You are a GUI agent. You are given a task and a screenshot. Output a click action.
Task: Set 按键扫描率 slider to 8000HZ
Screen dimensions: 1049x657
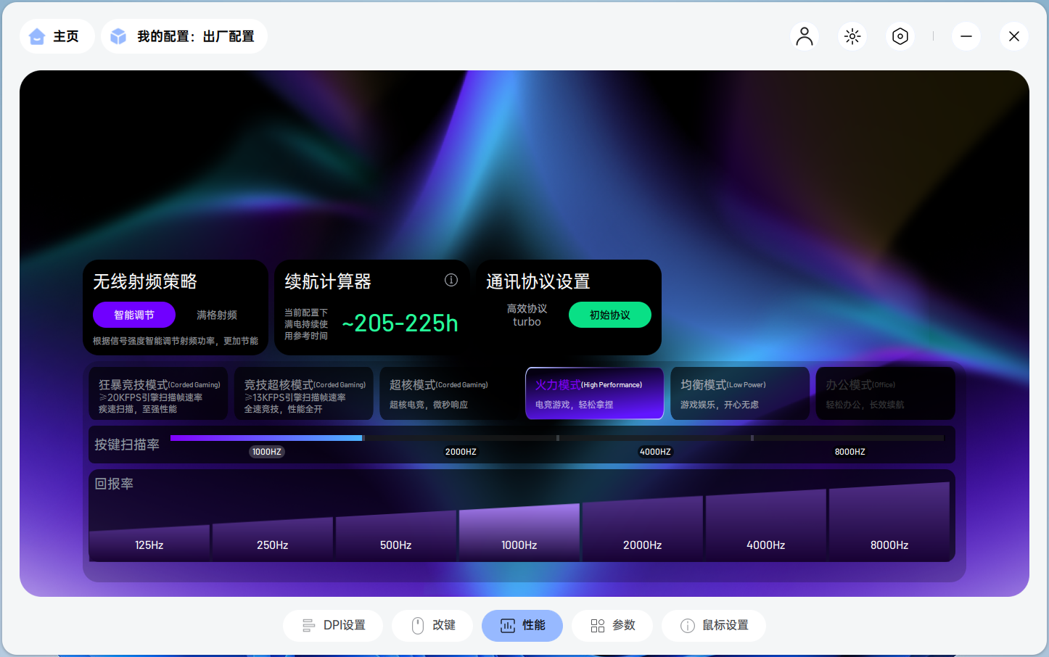click(x=850, y=452)
